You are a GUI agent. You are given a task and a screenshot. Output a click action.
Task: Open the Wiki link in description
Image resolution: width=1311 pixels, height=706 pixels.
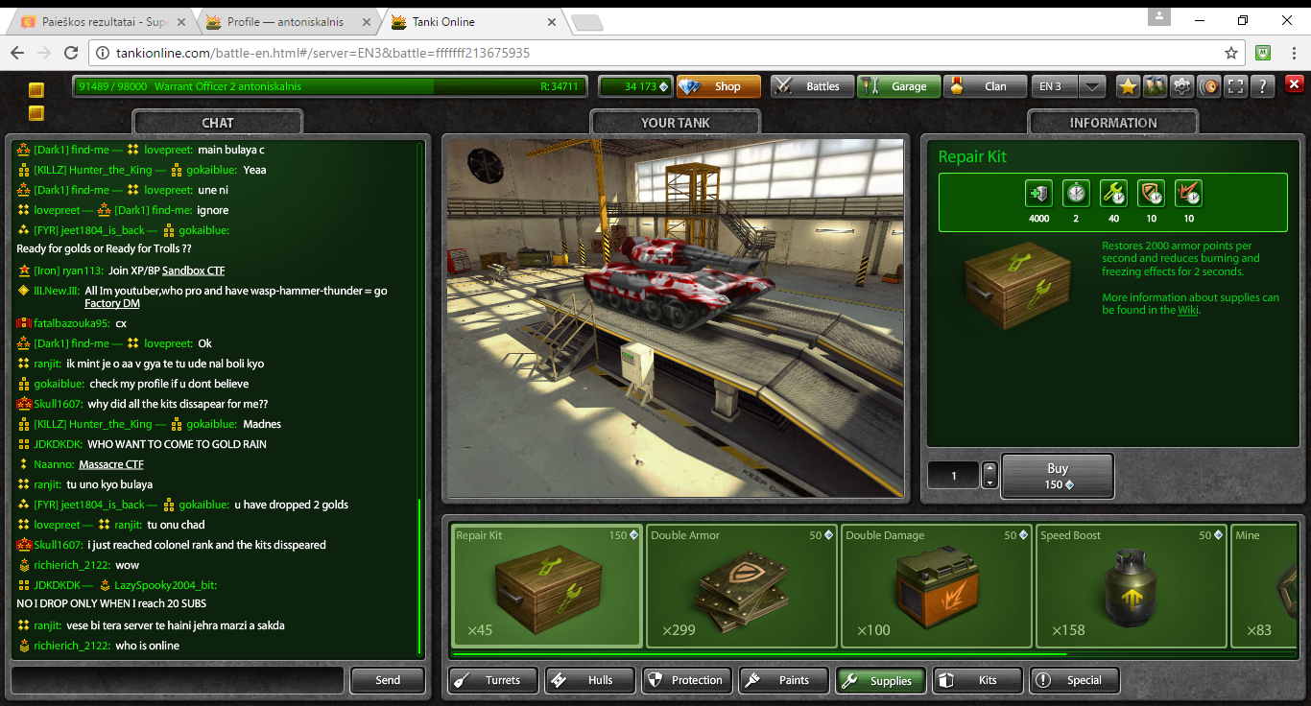point(1188,310)
